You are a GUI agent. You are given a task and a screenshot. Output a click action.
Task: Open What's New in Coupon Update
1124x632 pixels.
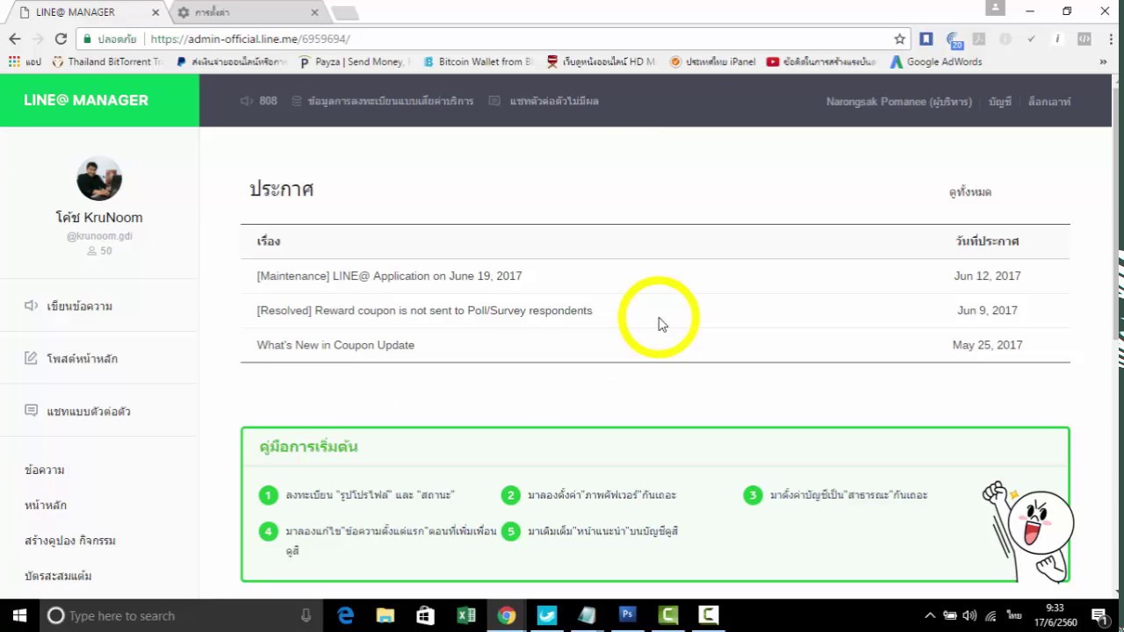335,345
